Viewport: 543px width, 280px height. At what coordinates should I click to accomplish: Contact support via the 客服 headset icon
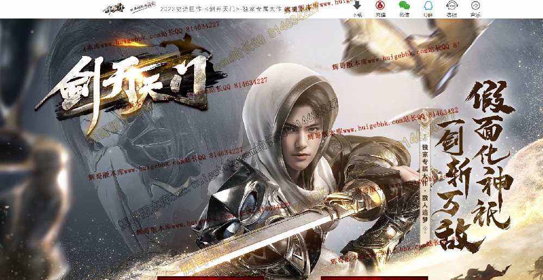(452, 5)
